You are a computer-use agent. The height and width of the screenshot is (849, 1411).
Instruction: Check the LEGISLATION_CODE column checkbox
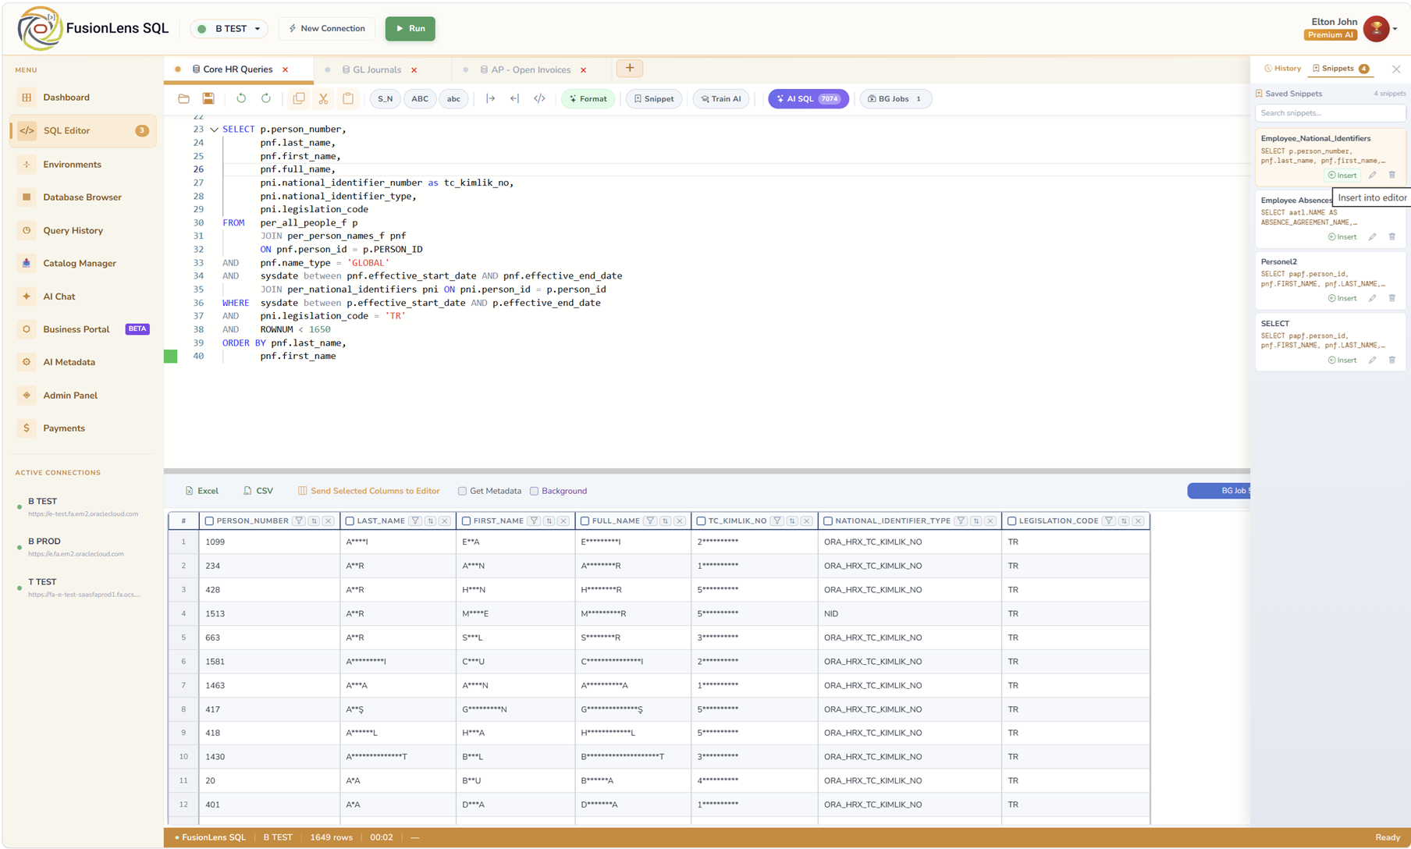point(1011,521)
